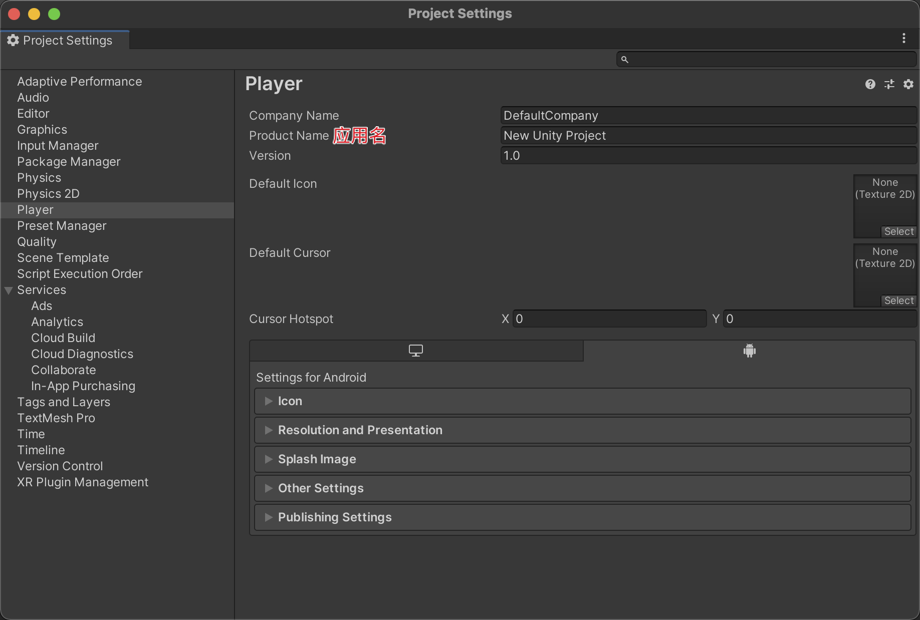
Task: Open Quality settings
Action: pos(117,242)
